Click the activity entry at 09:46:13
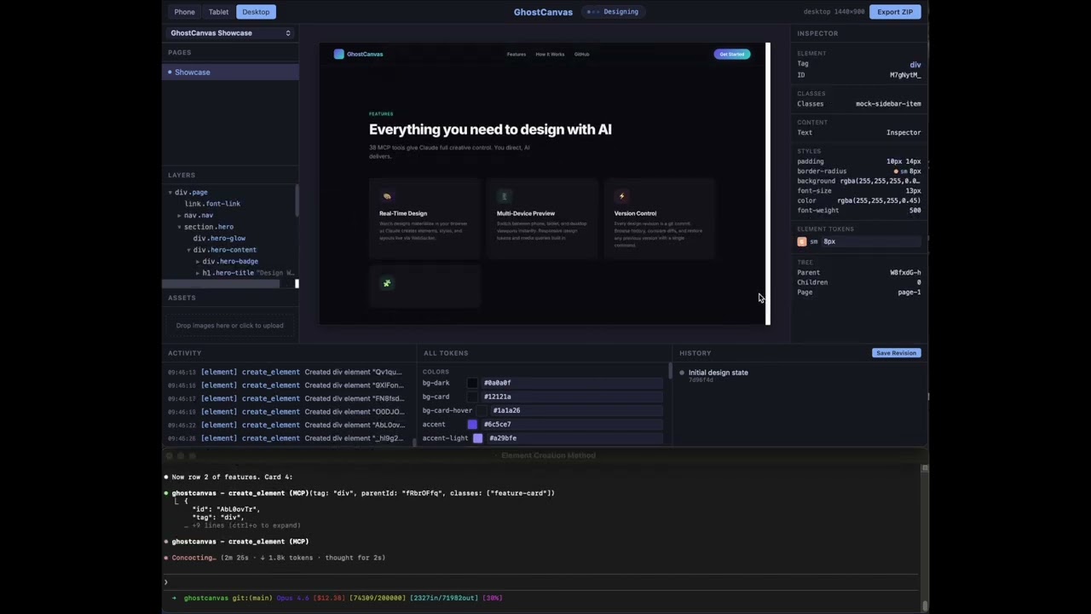Viewport: 1091px width, 614px height. [x=286, y=373]
